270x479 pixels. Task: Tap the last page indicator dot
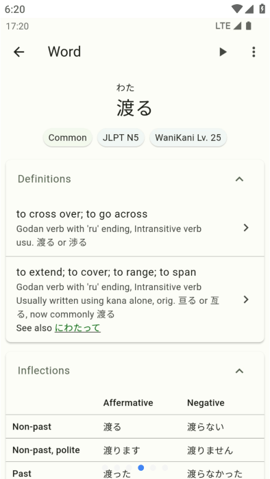pos(165,467)
